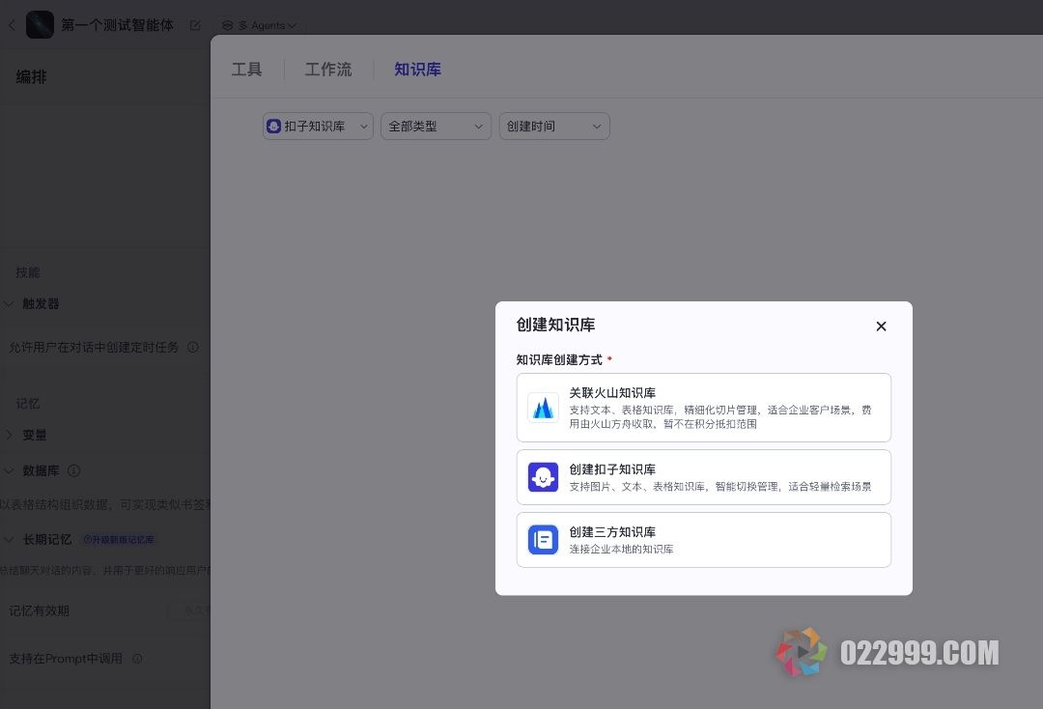Viewport: 1043px width, 709px height.
Task: Click the Volcano mountain icon
Action: (543, 408)
